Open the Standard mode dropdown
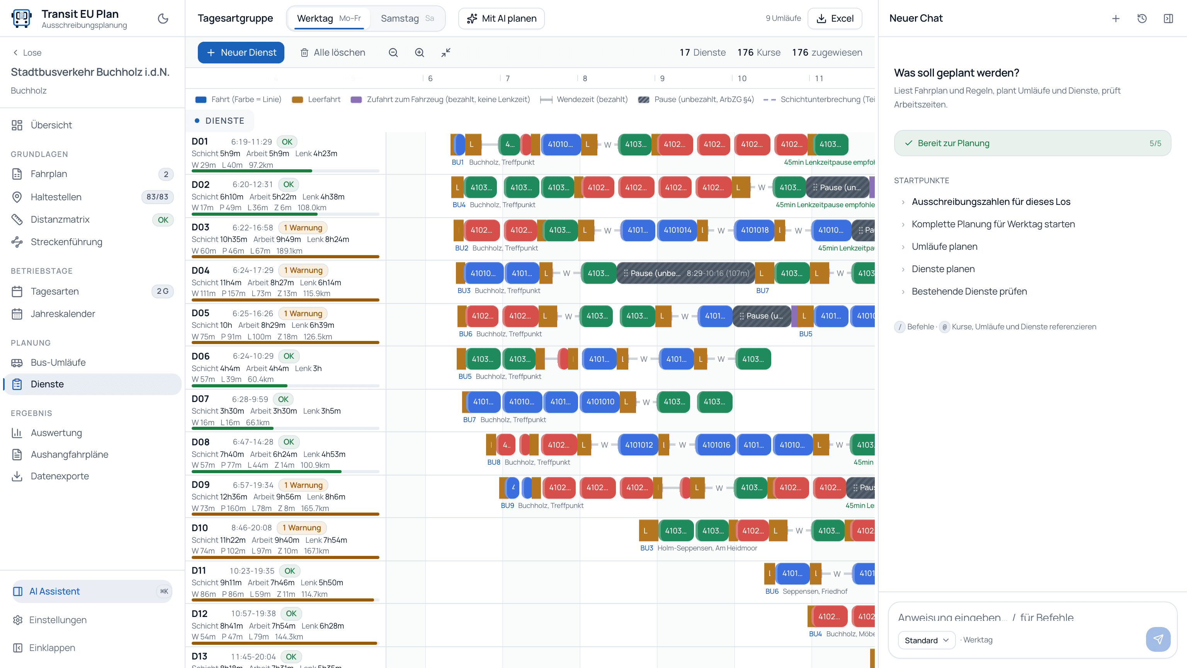The image size is (1187, 668). [927, 640]
